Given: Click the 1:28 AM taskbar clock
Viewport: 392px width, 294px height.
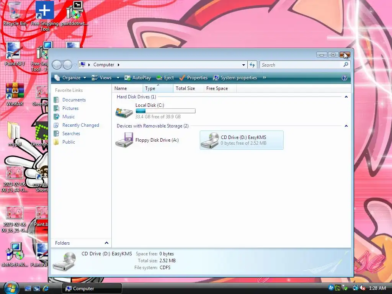Looking at the screenshot, I should (x=377, y=288).
